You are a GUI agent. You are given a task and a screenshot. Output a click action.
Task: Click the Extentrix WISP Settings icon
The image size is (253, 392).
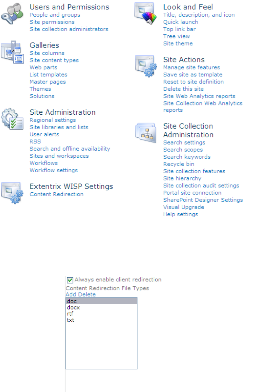(12, 193)
